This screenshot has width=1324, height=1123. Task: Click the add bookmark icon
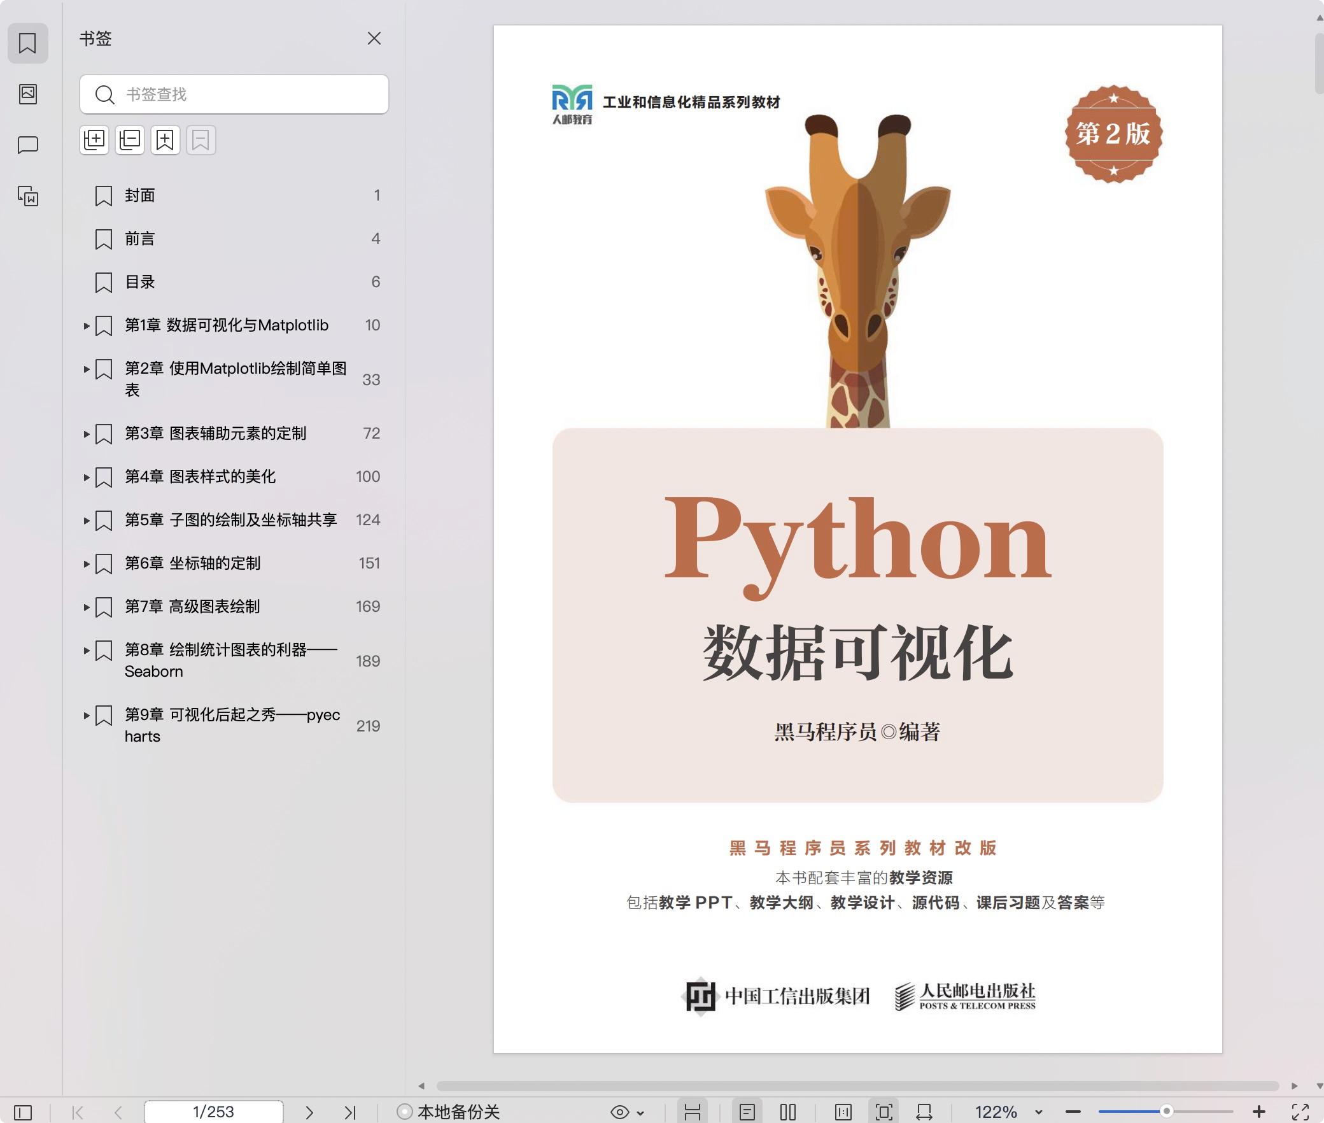coord(165,140)
